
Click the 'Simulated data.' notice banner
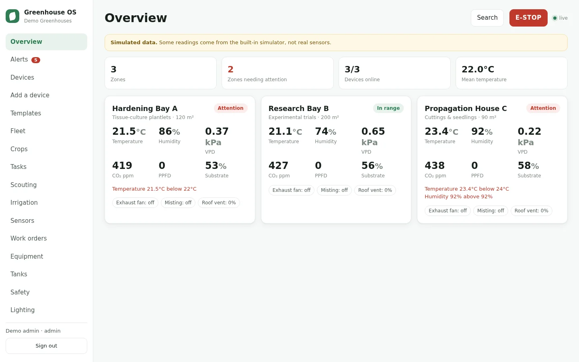click(336, 43)
